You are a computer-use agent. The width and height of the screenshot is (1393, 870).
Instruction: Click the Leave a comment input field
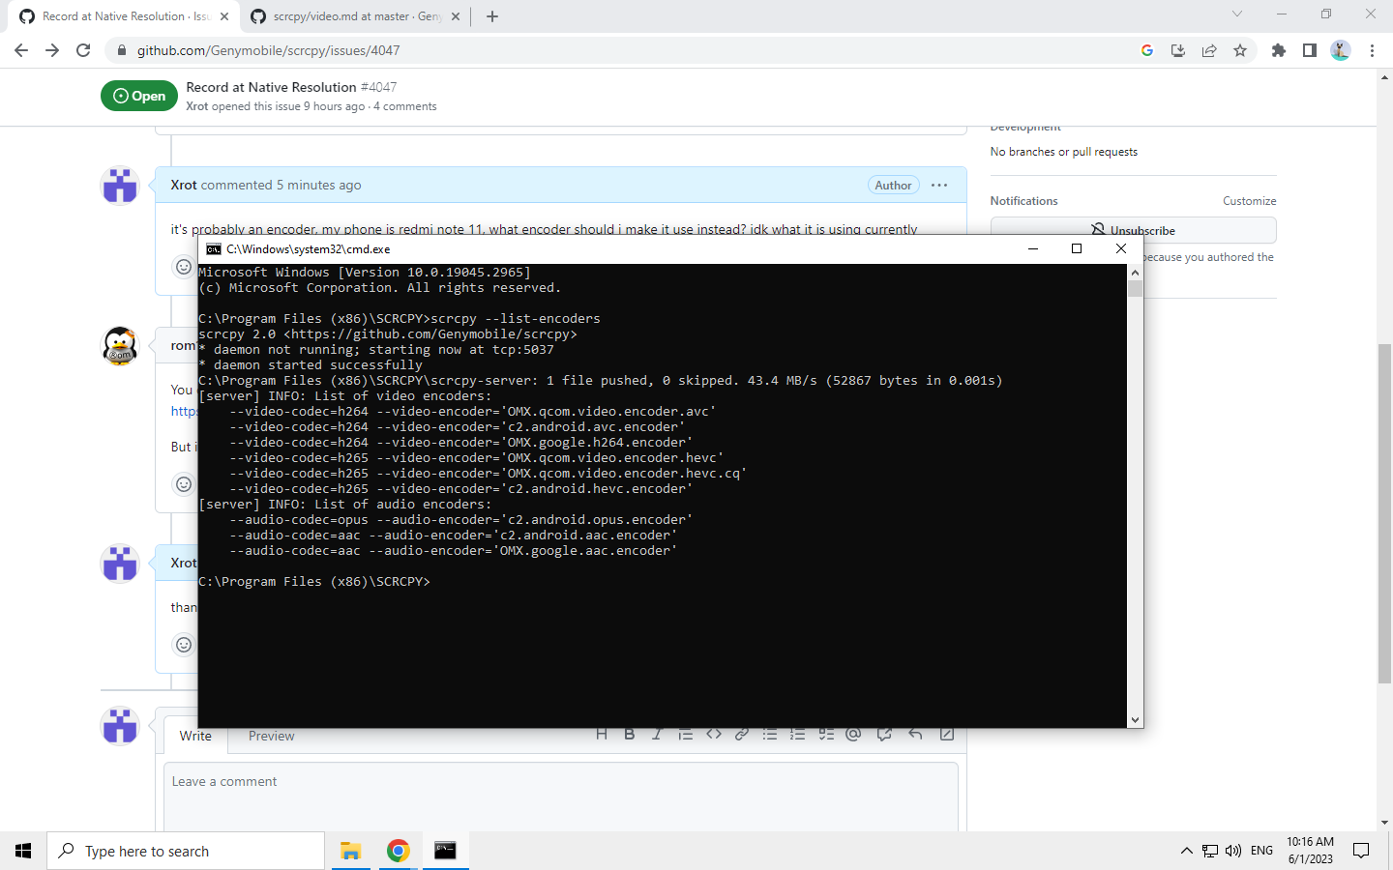coord(561,781)
